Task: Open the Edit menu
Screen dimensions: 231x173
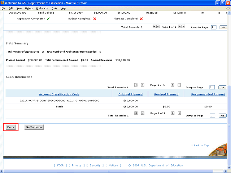Action: [x=11, y=8]
